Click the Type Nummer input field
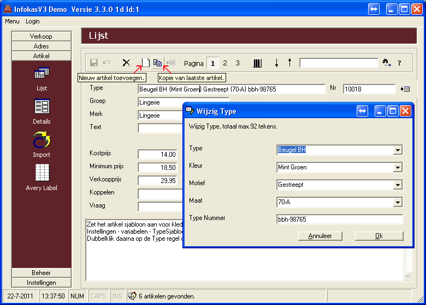Image resolution: width=426 pixels, height=305 pixels. 340,219
